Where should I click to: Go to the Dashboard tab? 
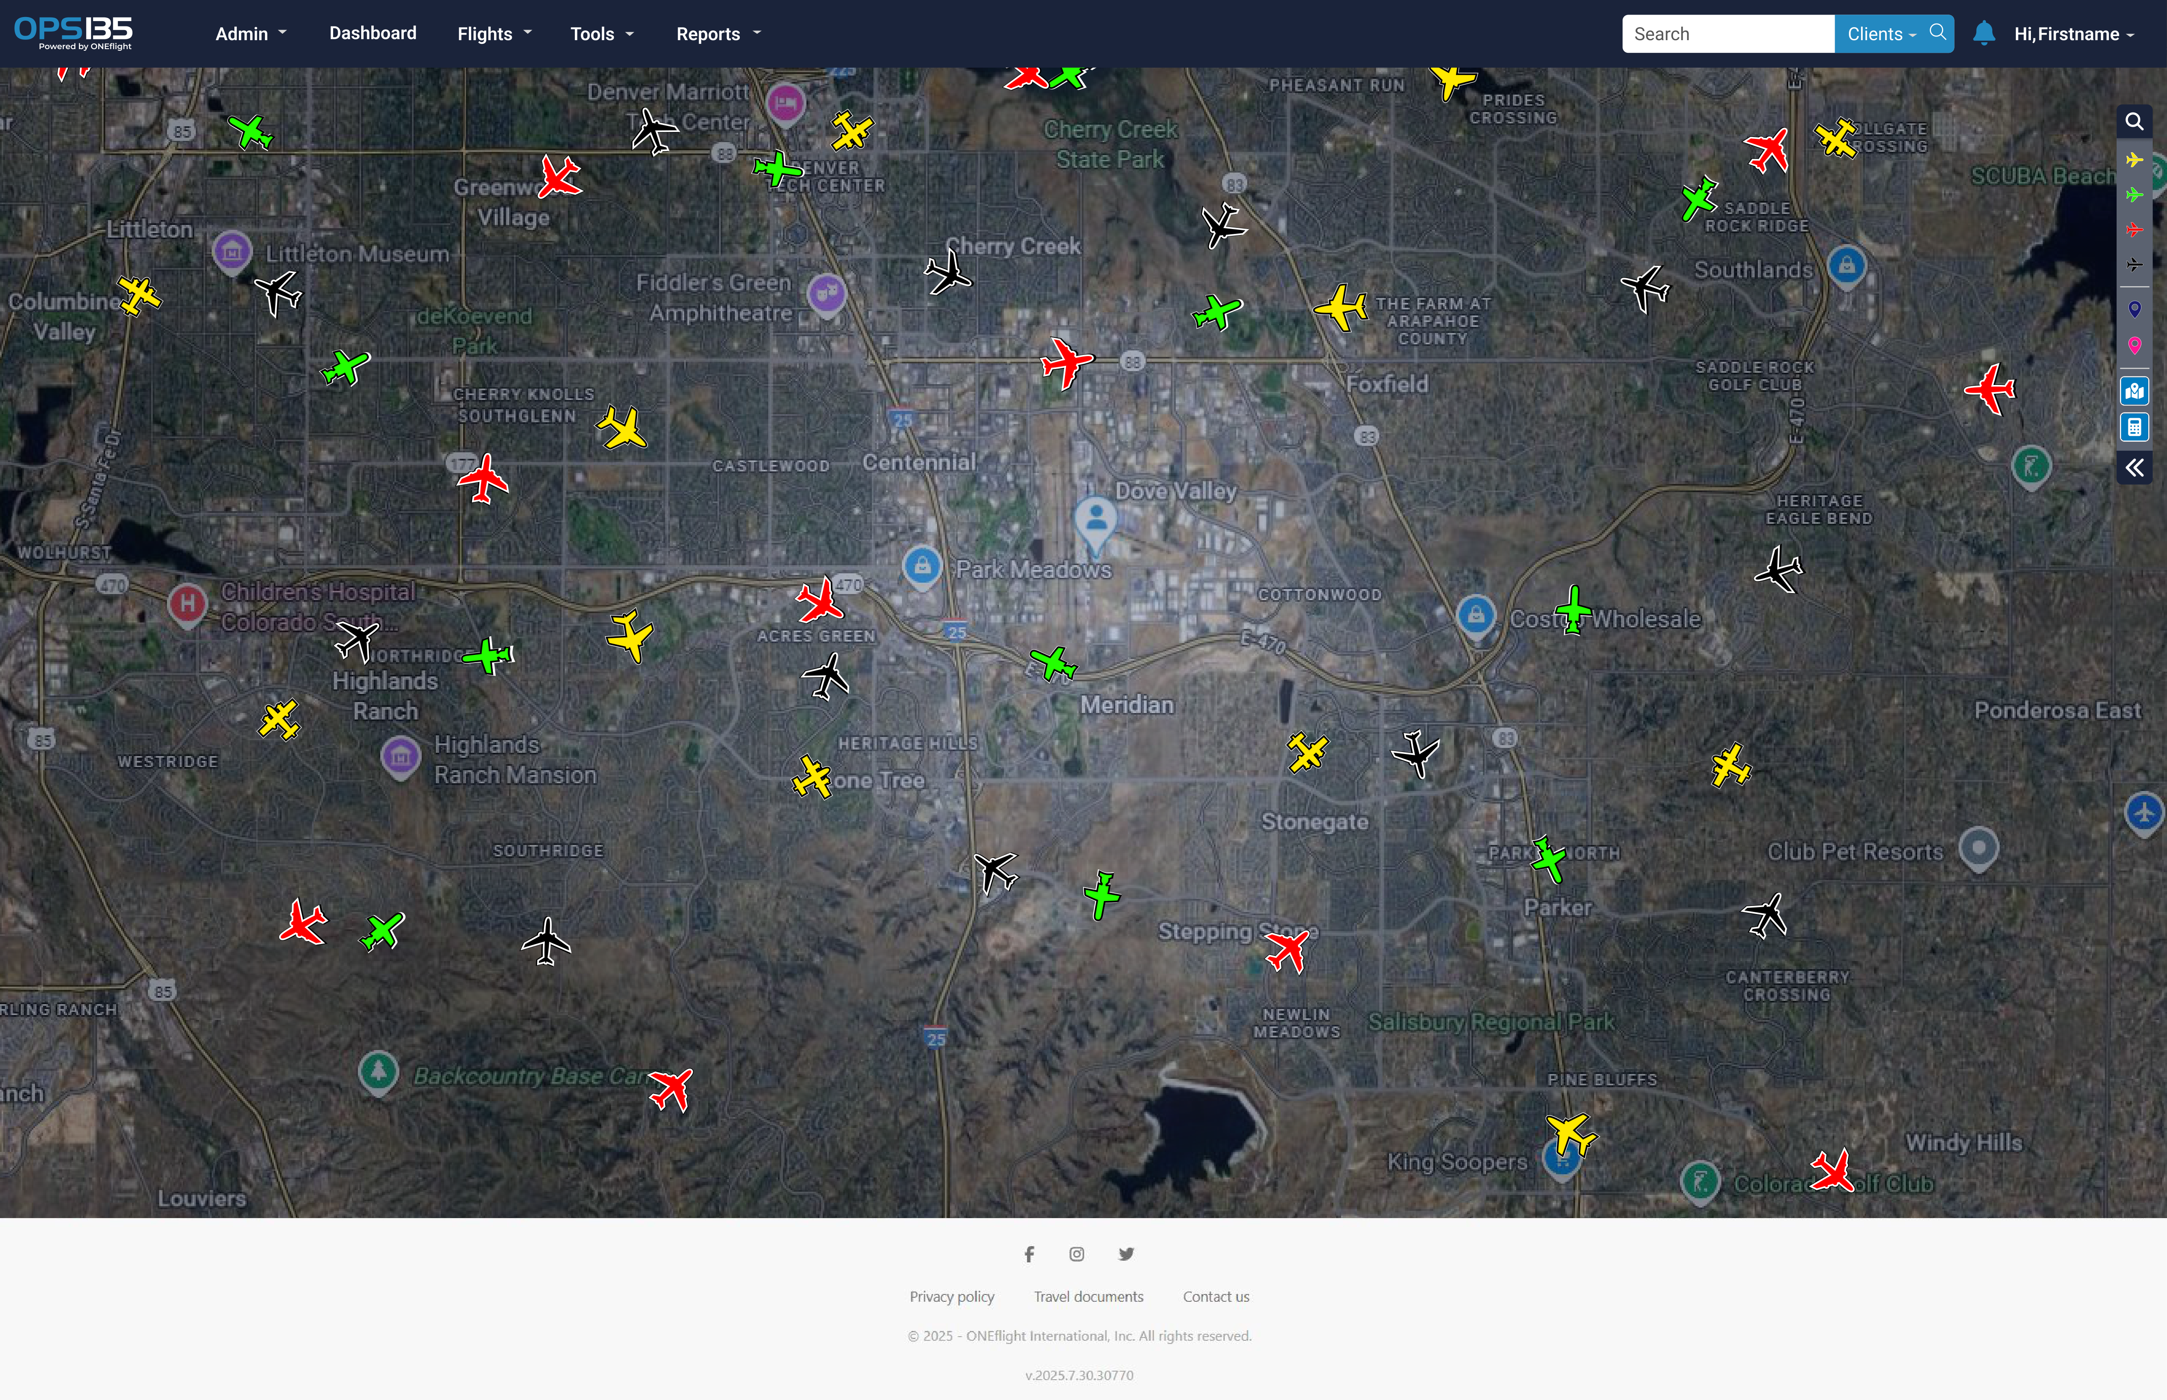tap(373, 34)
